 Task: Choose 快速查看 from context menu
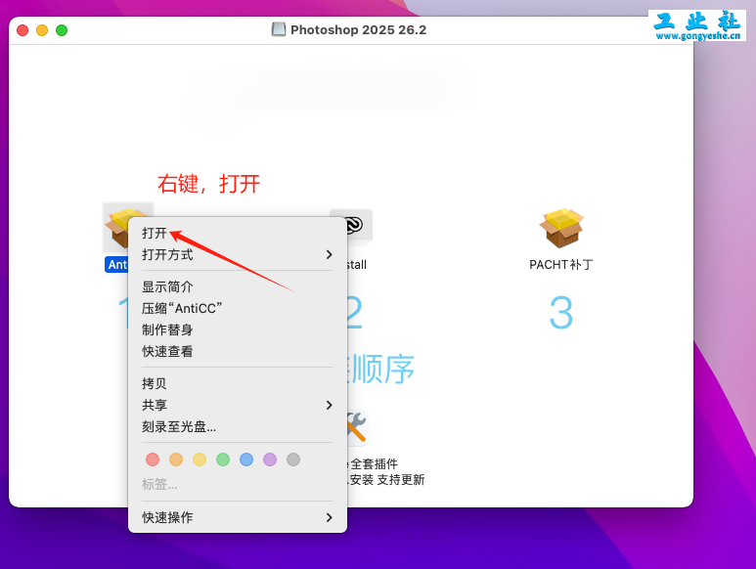238,351
